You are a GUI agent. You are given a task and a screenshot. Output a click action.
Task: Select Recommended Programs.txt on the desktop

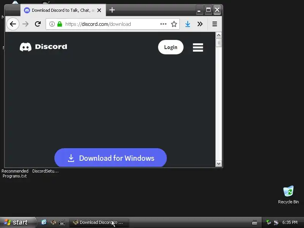pyautogui.click(x=15, y=173)
